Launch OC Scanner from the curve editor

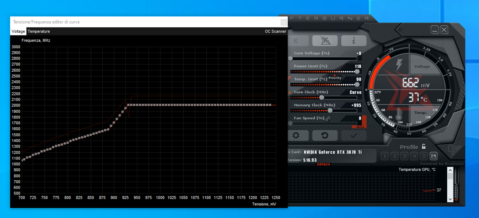275,31
